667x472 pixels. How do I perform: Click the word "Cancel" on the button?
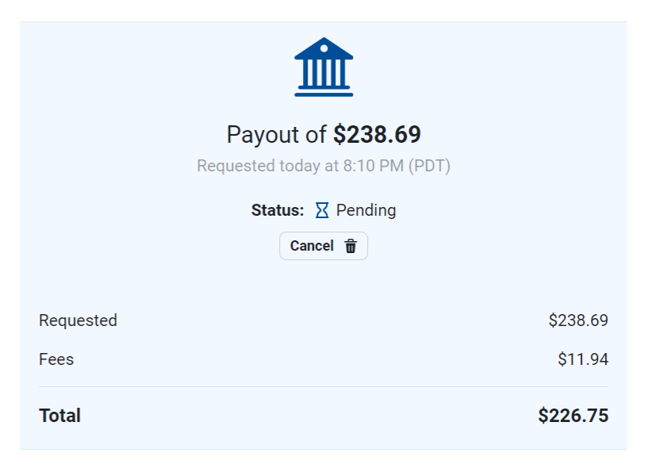tap(312, 246)
